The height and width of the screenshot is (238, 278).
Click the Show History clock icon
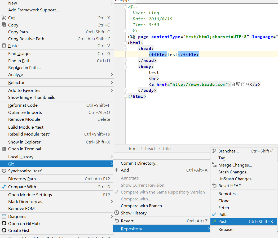click(117, 213)
